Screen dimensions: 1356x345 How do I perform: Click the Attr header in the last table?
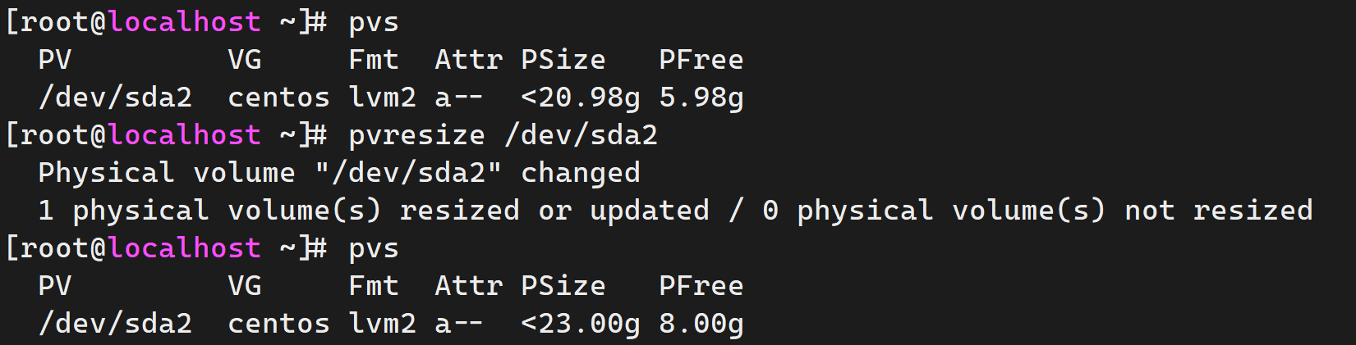coord(468,286)
